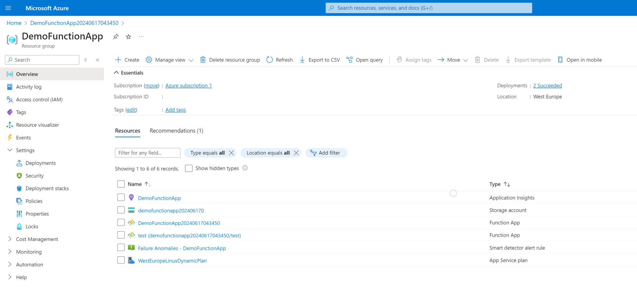Expand the Cost Management section
The width and height of the screenshot is (637, 302).
click(x=37, y=239)
